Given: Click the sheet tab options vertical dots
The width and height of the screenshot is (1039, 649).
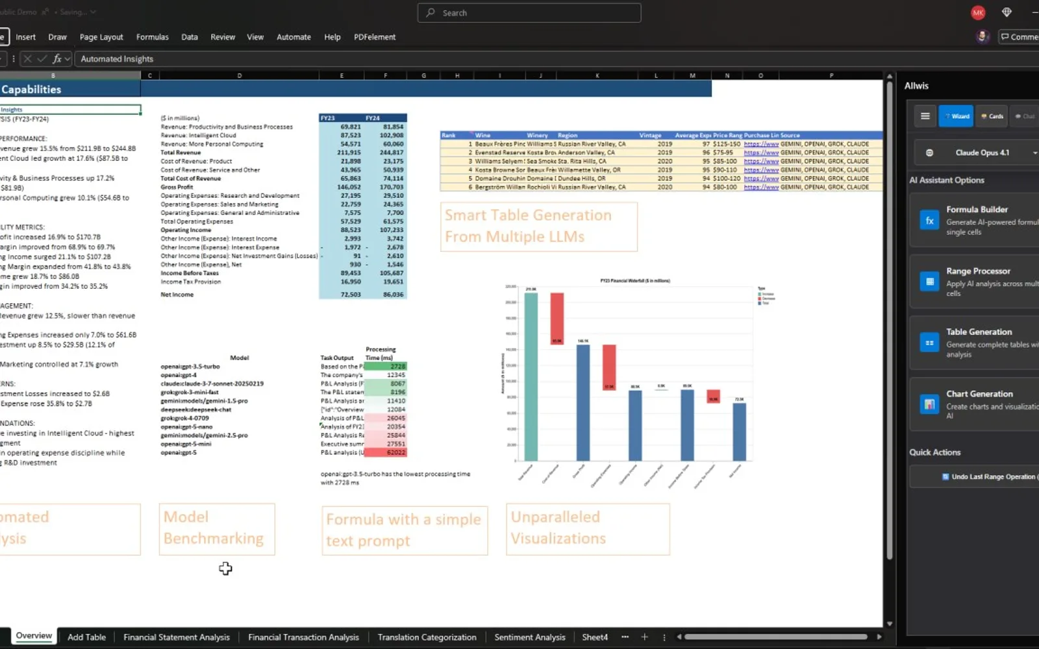Looking at the screenshot, I should coord(664,637).
